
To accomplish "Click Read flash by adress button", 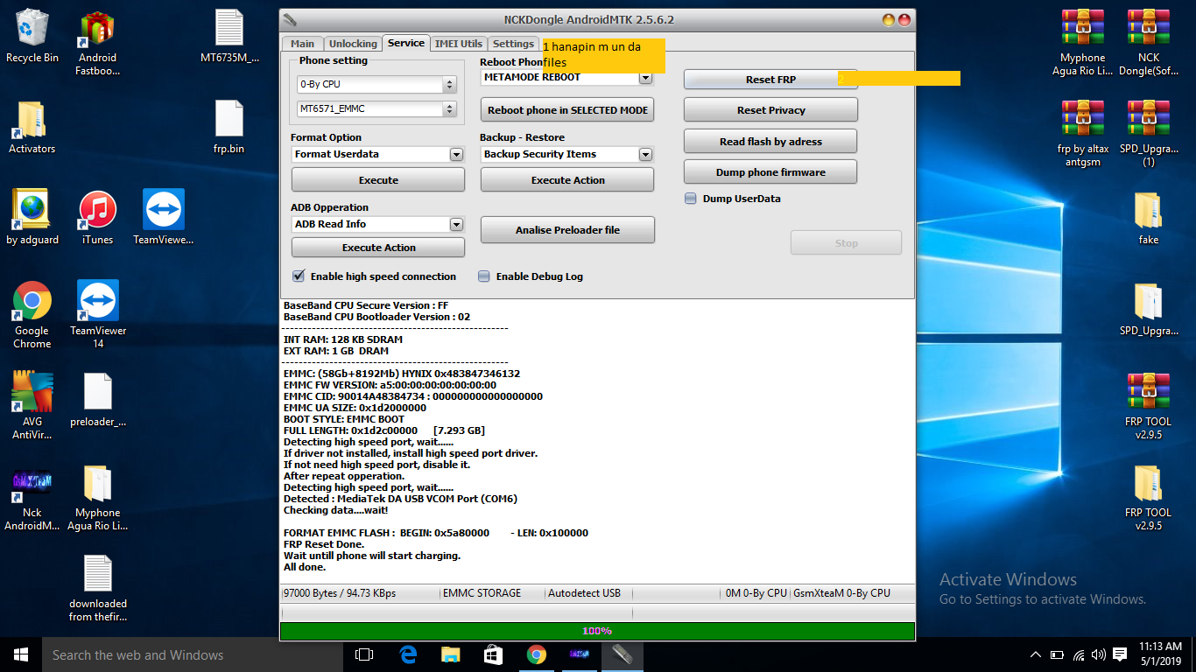I will pos(770,142).
